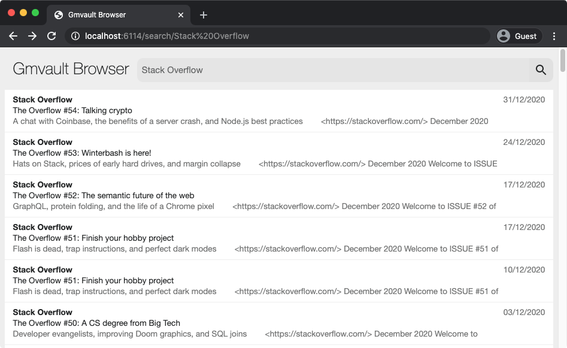
Task: Click the date 03/12/2020
Action: click(524, 312)
